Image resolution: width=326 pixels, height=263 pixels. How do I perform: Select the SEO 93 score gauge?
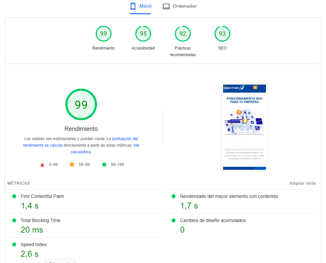[x=222, y=34]
